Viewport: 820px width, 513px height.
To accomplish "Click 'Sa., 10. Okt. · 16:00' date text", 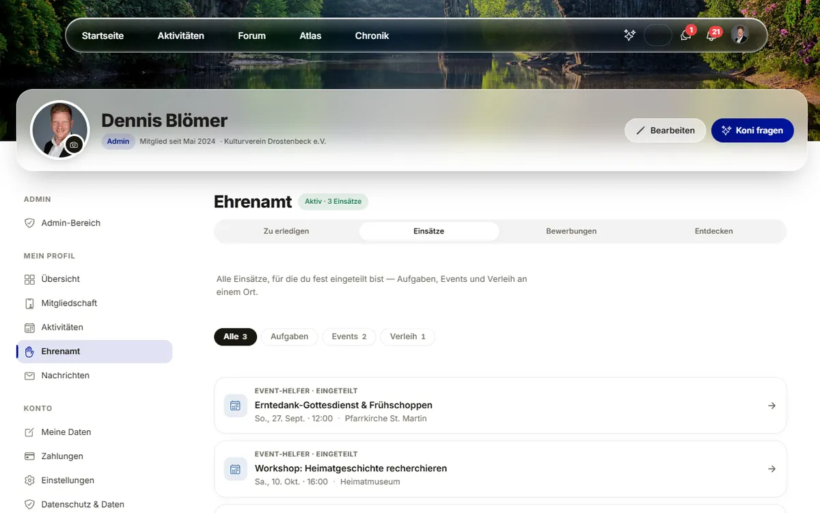I will click(x=291, y=482).
